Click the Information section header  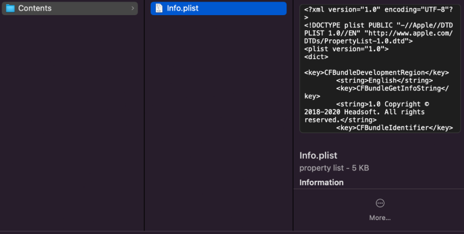point(321,182)
